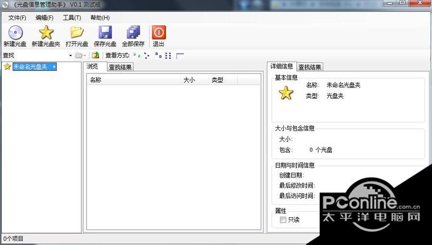Click the grayed search folder icon
The width and height of the screenshot is (432, 245).
click(78, 56)
